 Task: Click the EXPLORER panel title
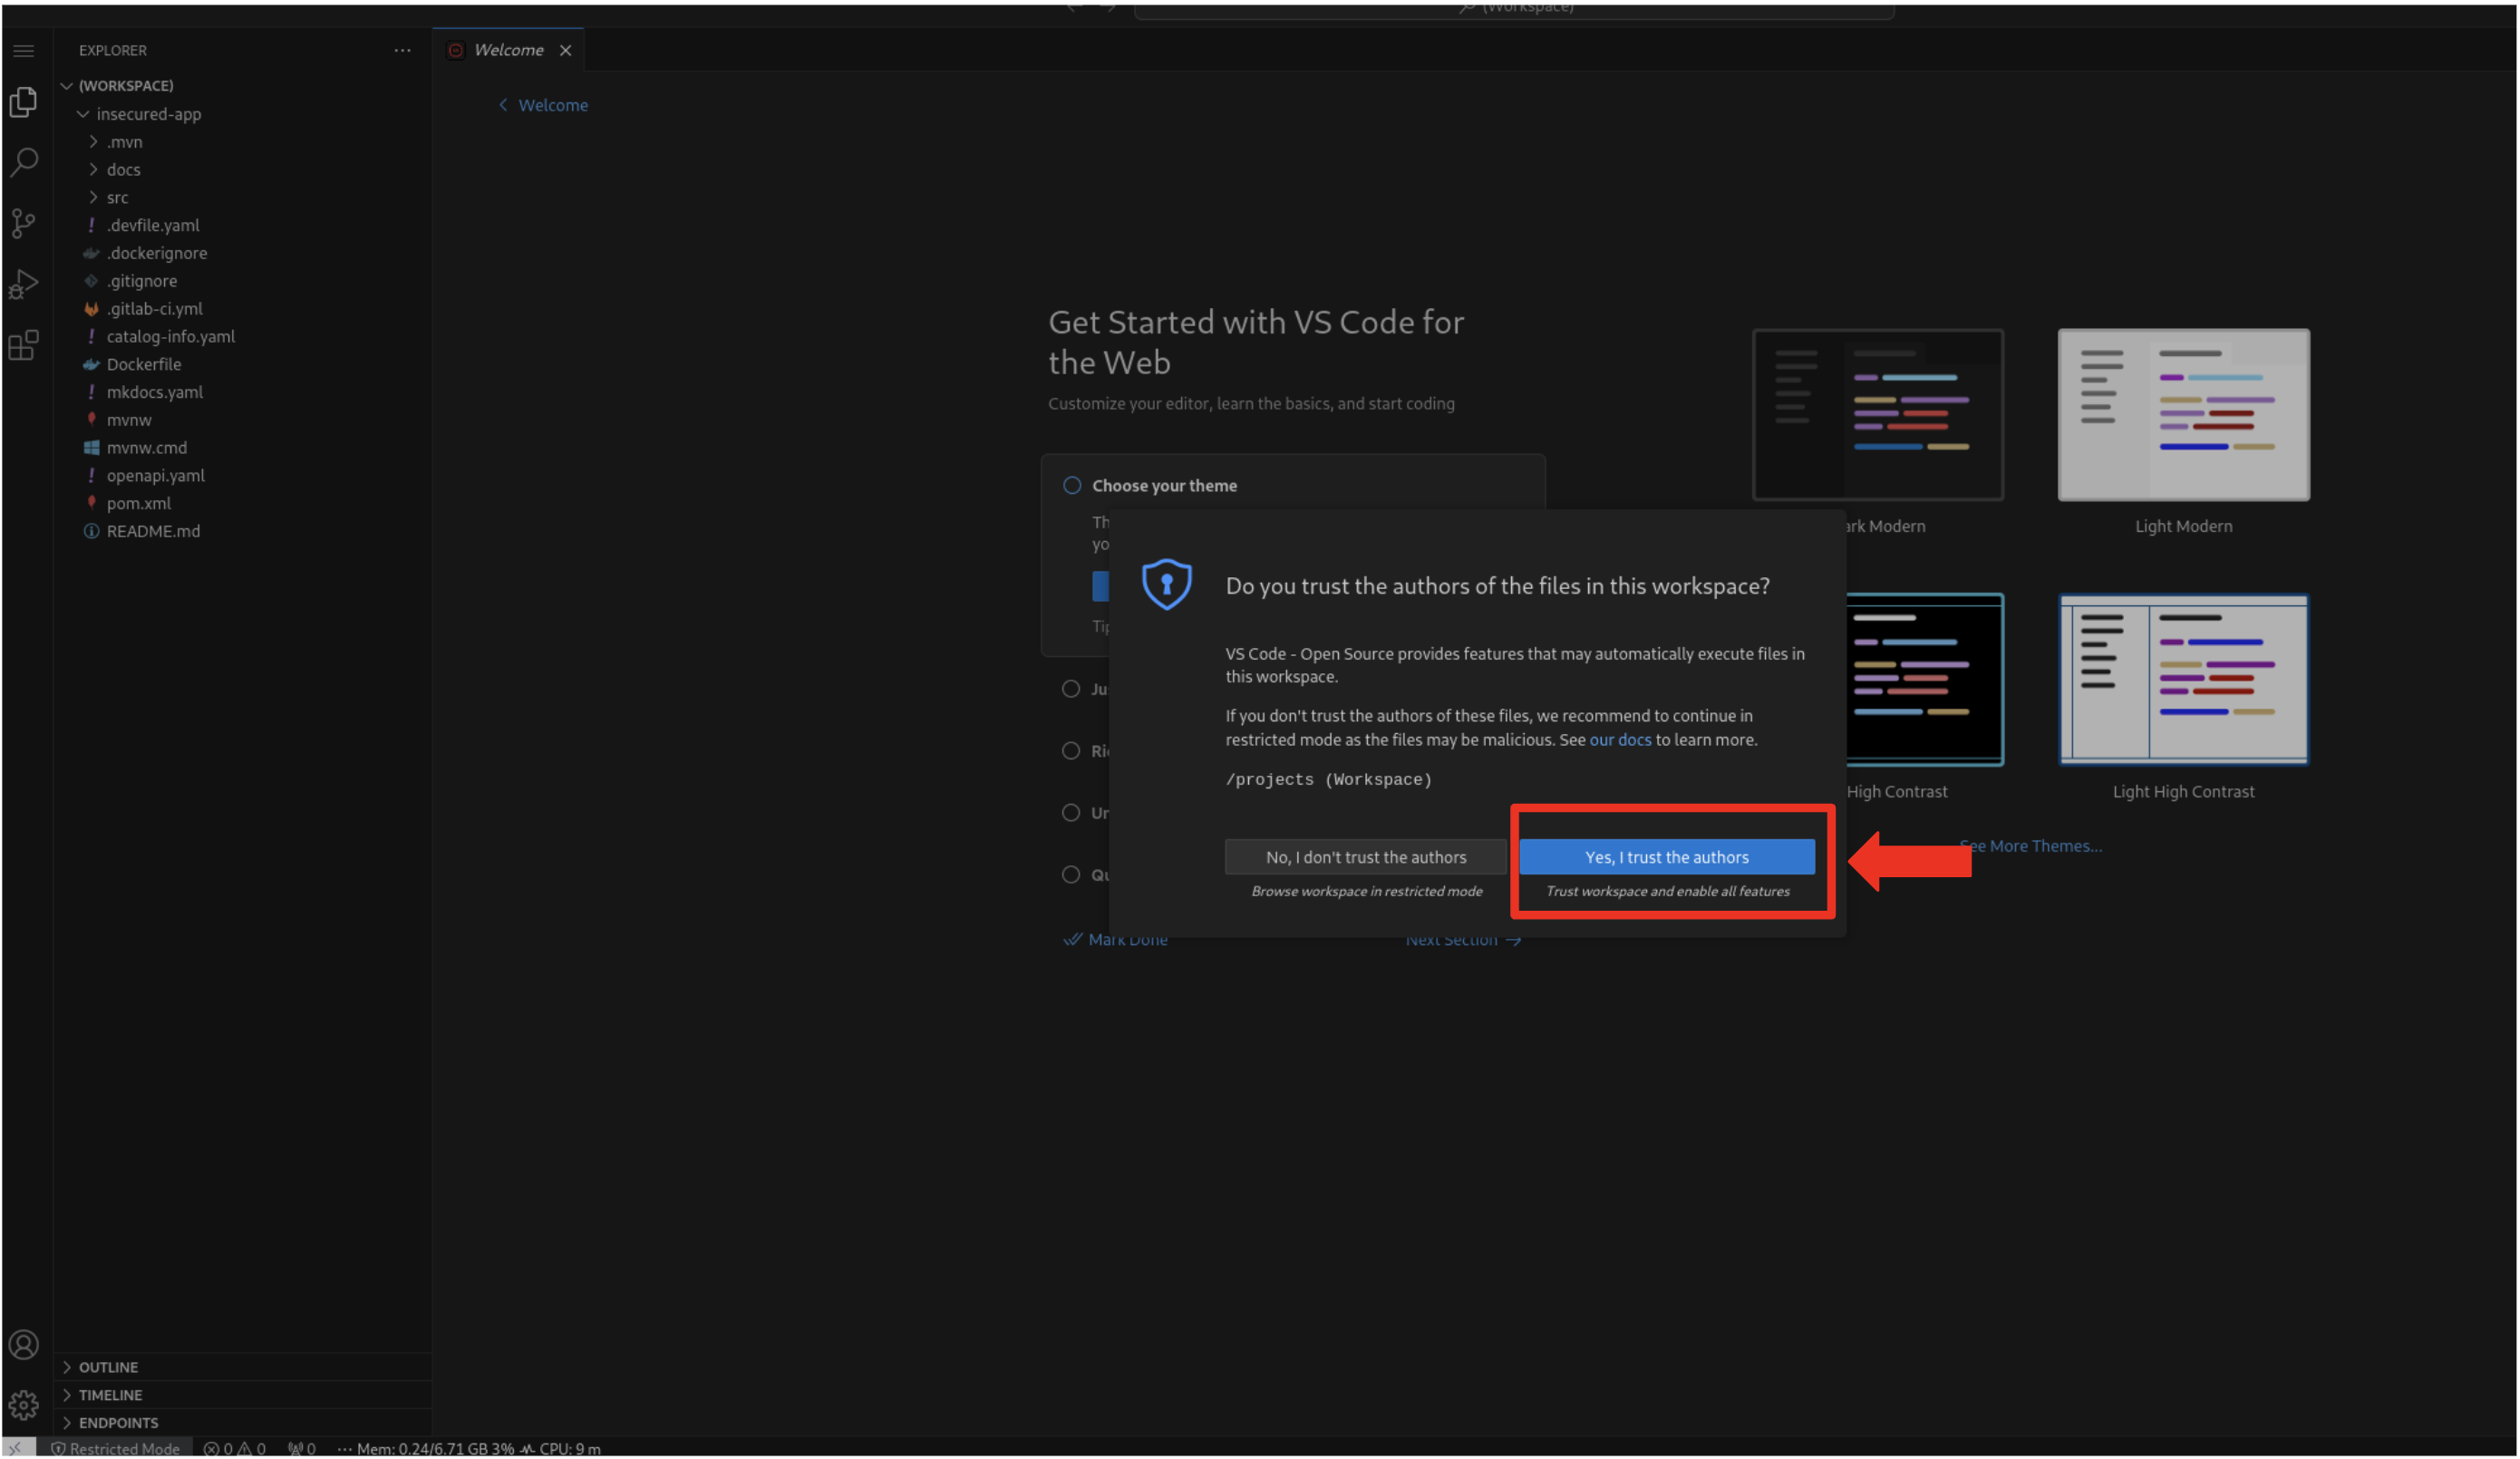(x=113, y=50)
